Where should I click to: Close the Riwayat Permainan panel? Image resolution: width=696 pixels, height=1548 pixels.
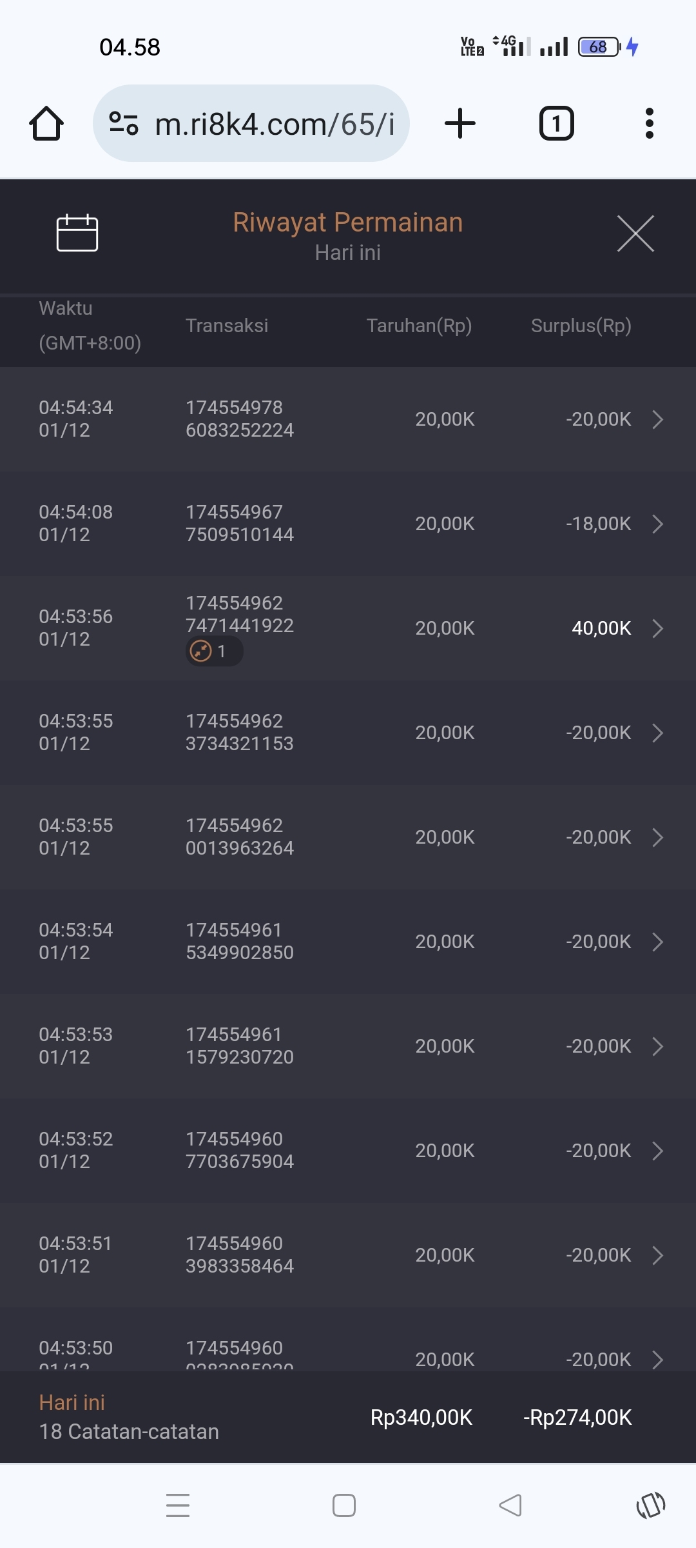(x=635, y=233)
